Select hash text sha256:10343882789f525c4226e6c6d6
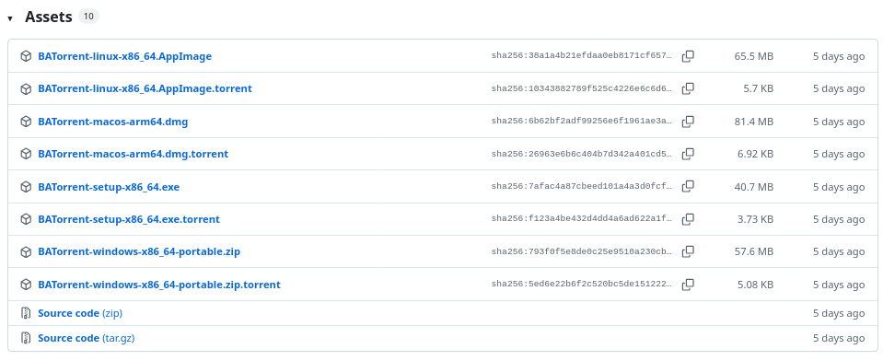The image size is (883, 361). (582, 88)
